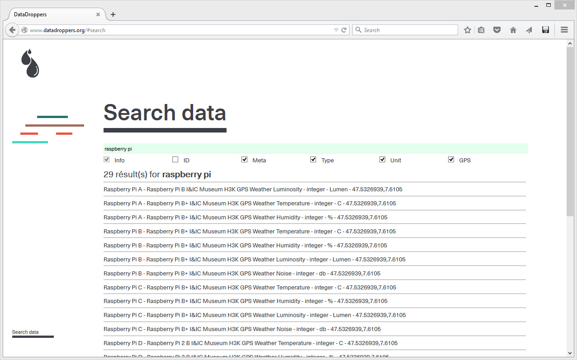Viewport: 577px width, 360px height.
Task: Click the page vertical scrollbar thumb
Action: 570,131
